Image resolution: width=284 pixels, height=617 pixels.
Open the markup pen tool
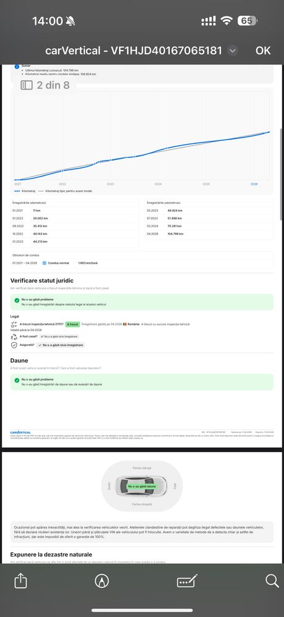coord(102,581)
